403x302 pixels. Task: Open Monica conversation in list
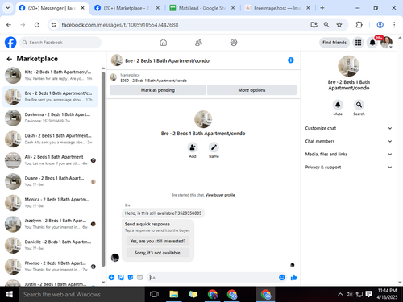tap(50, 203)
